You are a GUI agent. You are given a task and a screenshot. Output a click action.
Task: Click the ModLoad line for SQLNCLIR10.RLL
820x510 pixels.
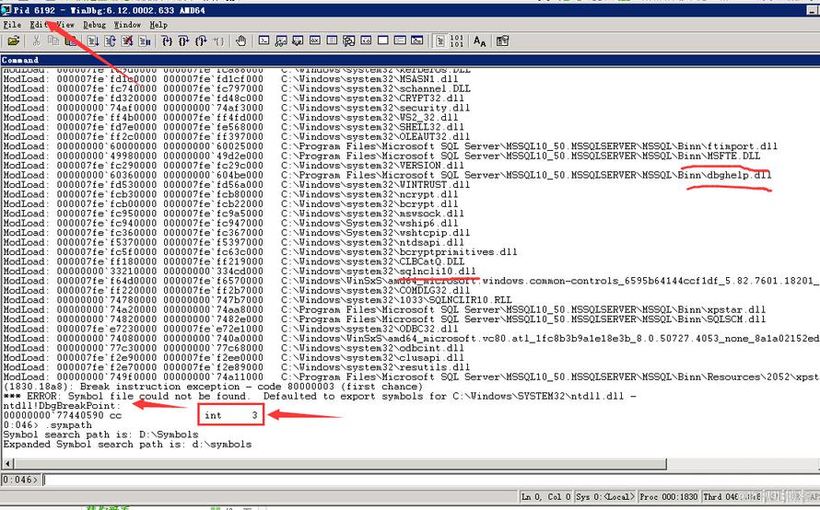tap(257, 300)
